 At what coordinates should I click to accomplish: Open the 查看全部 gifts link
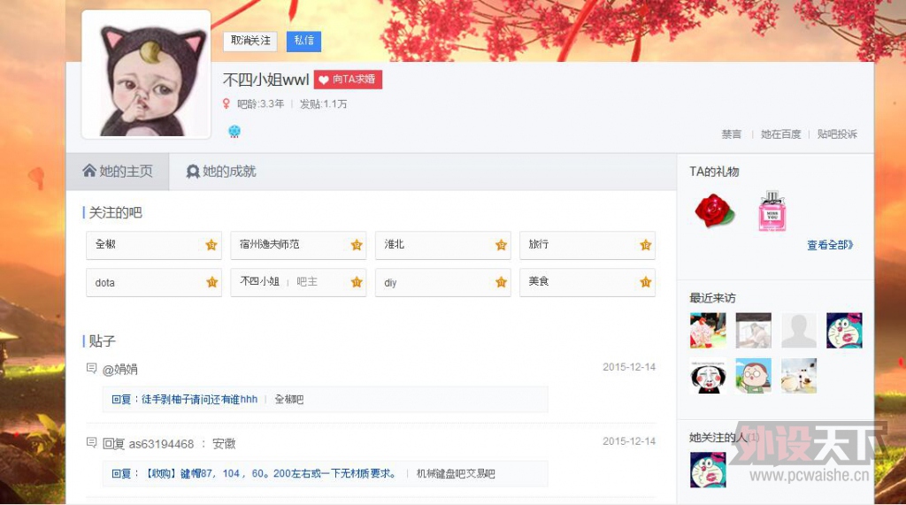(830, 245)
